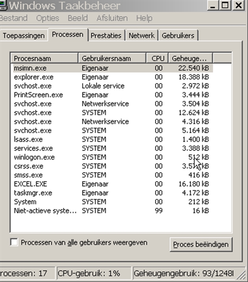
Task: Open the Afsluiten menu
Action: click(112, 18)
